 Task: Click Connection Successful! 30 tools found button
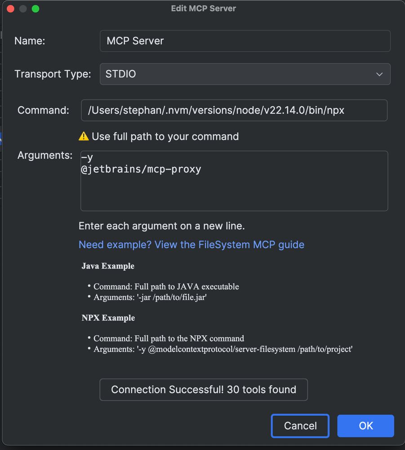pyautogui.click(x=204, y=389)
